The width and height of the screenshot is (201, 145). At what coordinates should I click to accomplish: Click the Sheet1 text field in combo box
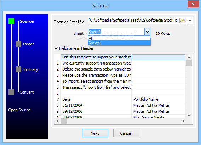pyautogui.click(x=116, y=32)
